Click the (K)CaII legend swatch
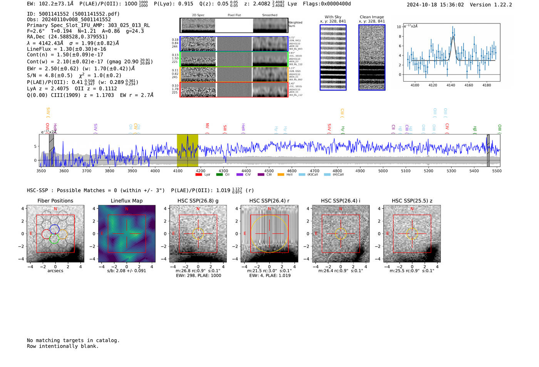 302,175
